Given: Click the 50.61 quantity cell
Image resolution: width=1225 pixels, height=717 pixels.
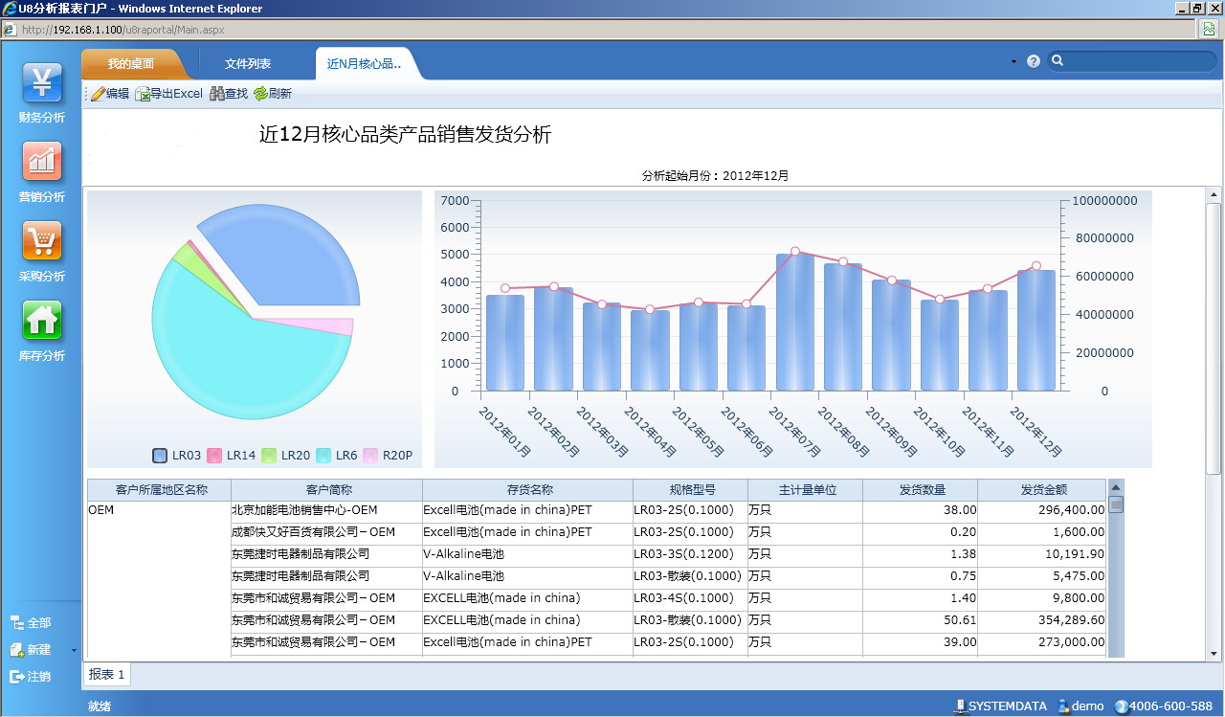Looking at the screenshot, I should (920, 621).
